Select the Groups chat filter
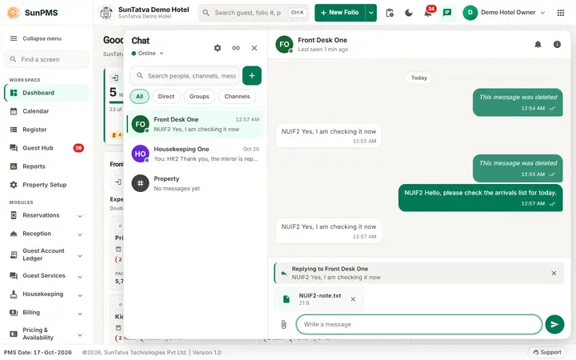The image size is (576, 360). click(x=199, y=97)
